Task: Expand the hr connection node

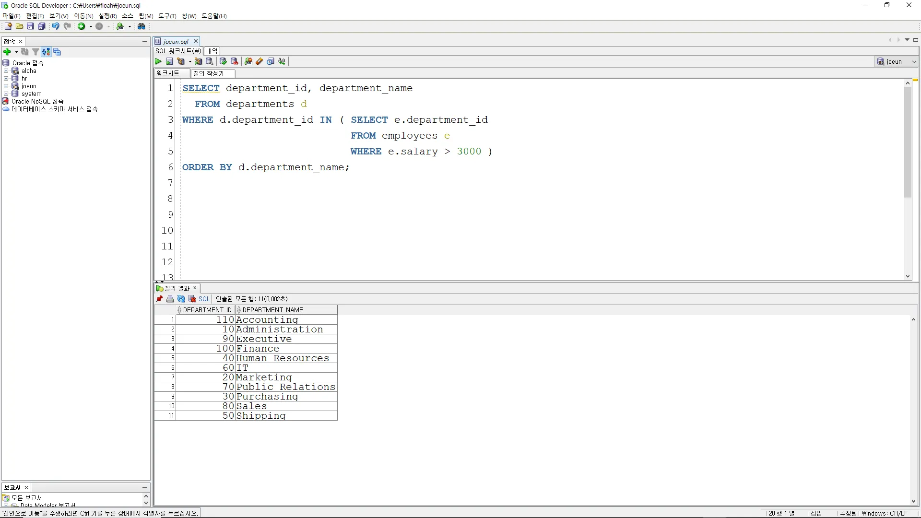Action: (6, 78)
